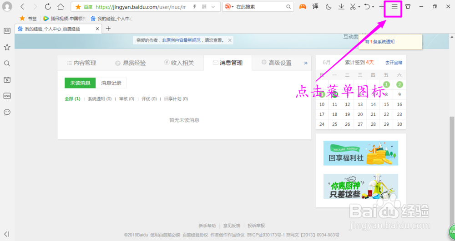Click the undo close-tab icon
This screenshot has width=455, height=241.
click(x=367, y=7)
